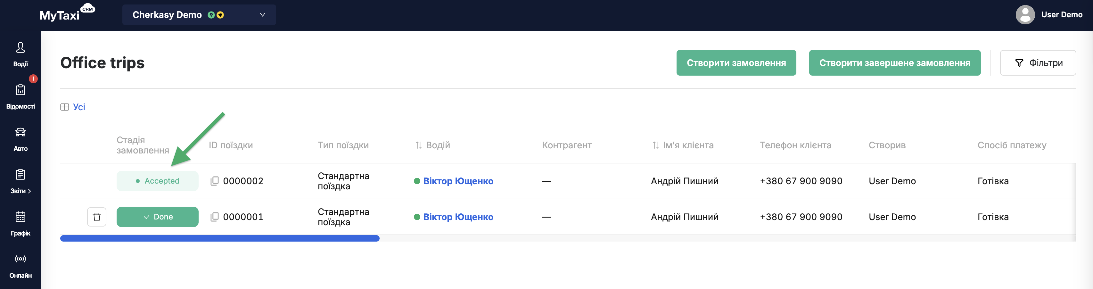The width and height of the screenshot is (1093, 289).
Task: Click the User Demo avatar icon
Action: coord(1025,15)
